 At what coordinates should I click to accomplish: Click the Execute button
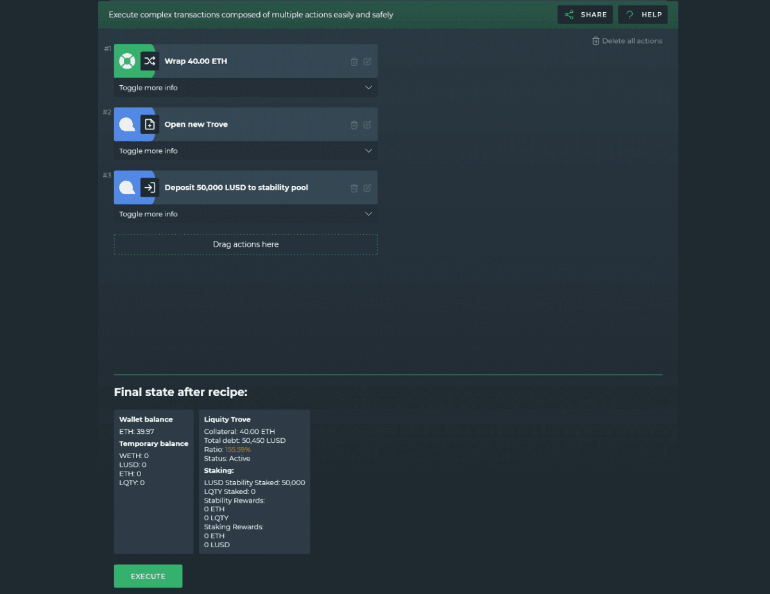tap(148, 576)
